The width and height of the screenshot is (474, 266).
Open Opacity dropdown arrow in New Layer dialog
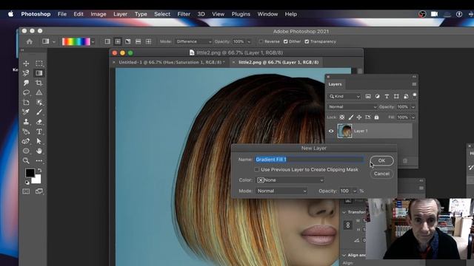point(355,191)
